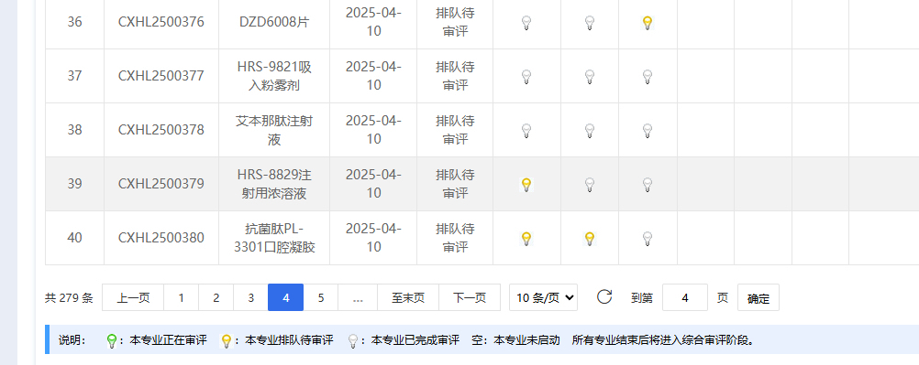Click the pagination ellipsis
Viewport: 919px width, 365px height.
coord(358,297)
